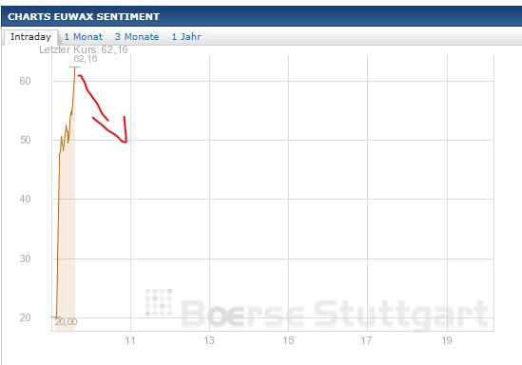This screenshot has width=522, height=365.
Task: Click the 40 value on y-axis
Action: pyautogui.click(x=25, y=199)
